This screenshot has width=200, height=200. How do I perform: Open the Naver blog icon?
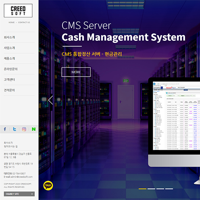(x=33, y=129)
